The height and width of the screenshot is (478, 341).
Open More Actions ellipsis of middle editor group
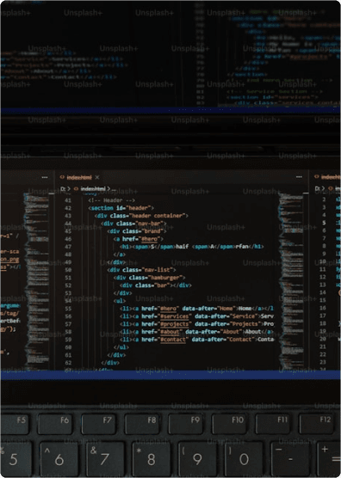click(x=299, y=177)
